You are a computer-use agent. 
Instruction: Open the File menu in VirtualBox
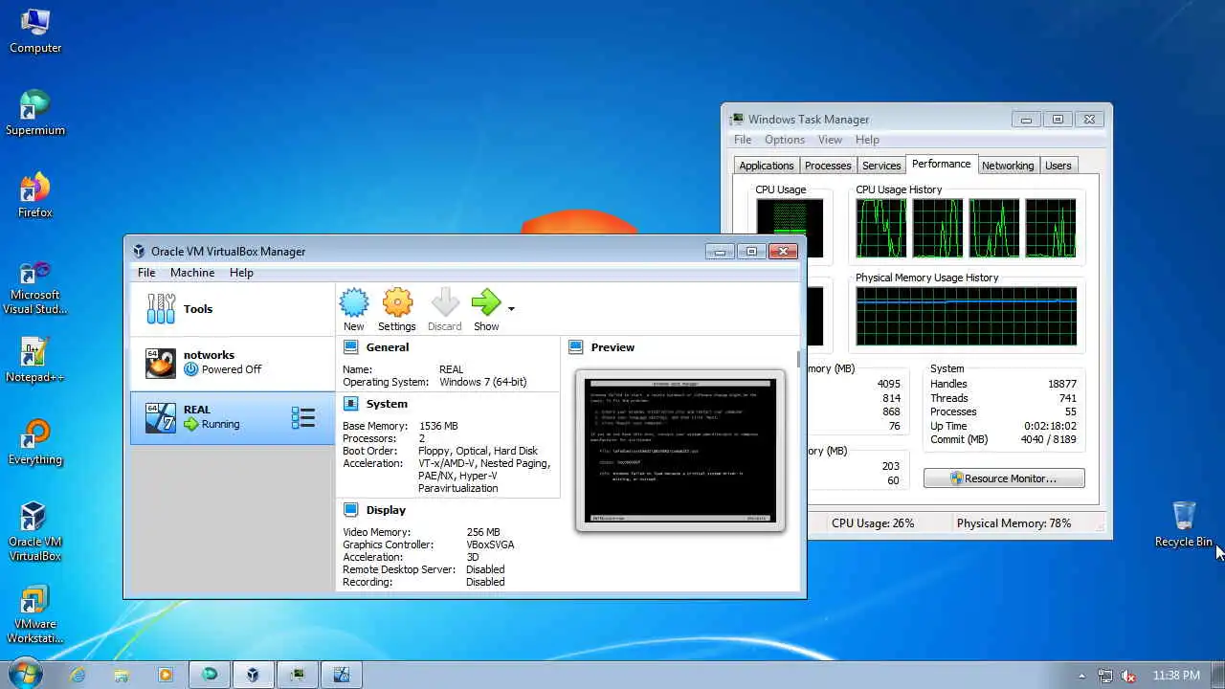[x=146, y=273]
